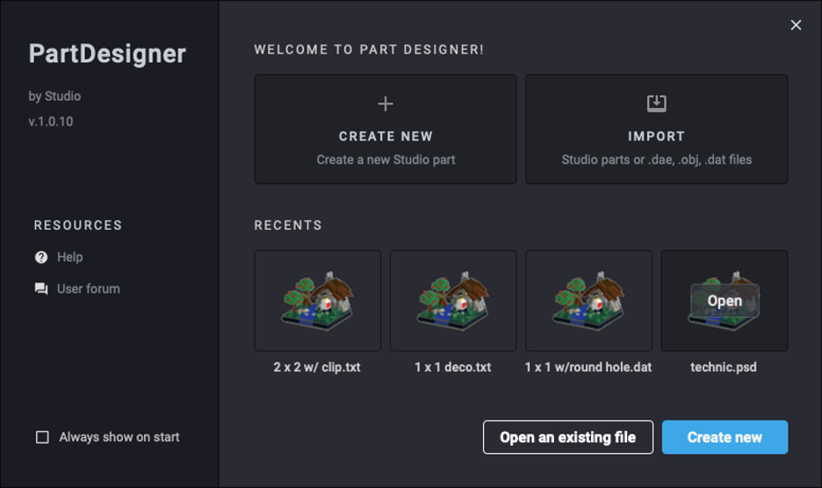This screenshot has width=822, height=488.
Task: Click the WELCOME TO PART DESIGNER! heading
Action: 369,50
